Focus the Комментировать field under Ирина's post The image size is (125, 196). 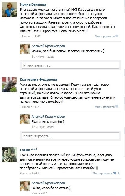point(70,65)
